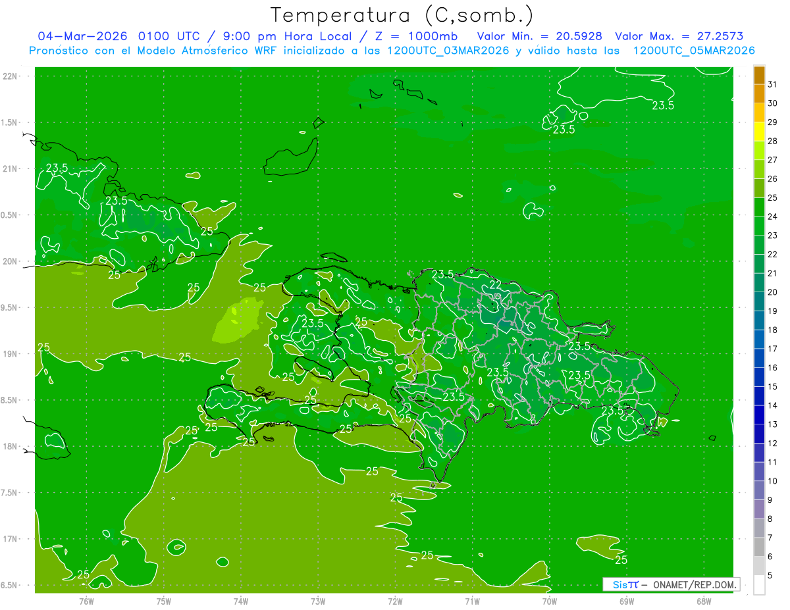Click the "22N" latitude axis label
This screenshot has width=790, height=610.
coord(11,76)
